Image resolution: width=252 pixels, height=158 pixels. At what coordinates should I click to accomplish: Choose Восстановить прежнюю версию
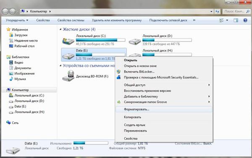(164, 91)
